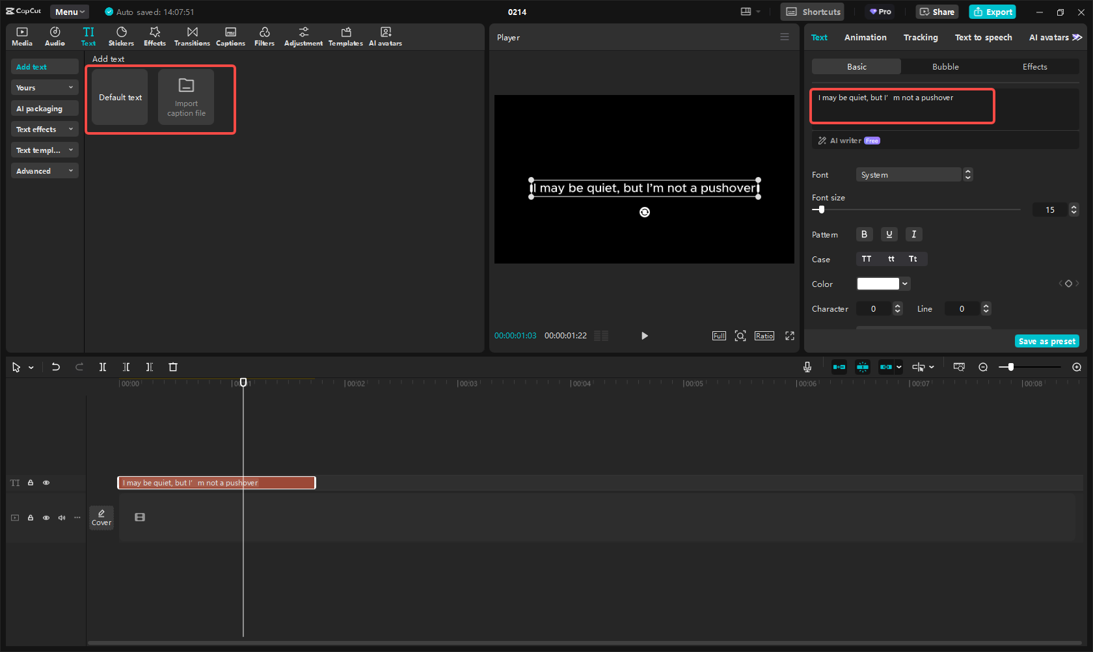The height and width of the screenshot is (652, 1093).
Task: Open the Shortcuts button
Action: click(x=813, y=12)
